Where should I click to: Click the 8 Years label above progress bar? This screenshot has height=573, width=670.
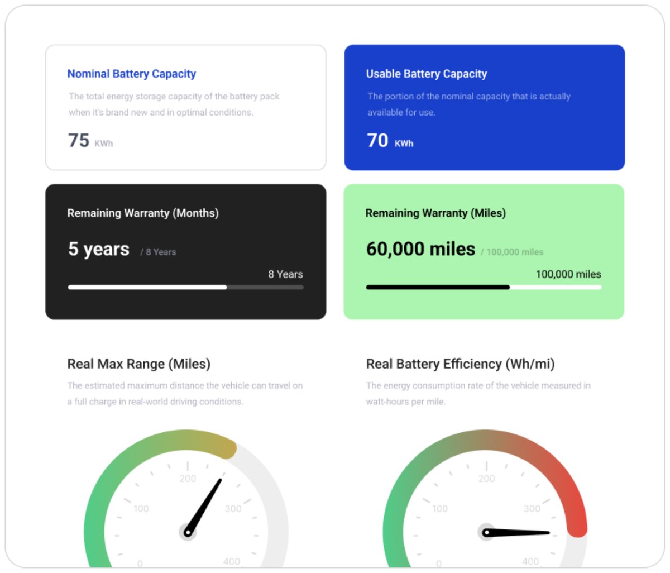tap(285, 274)
